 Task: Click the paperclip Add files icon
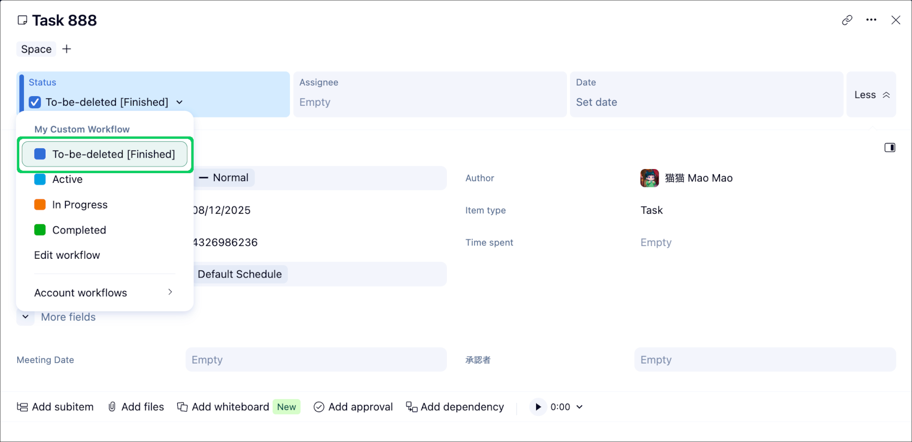[x=112, y=407]
